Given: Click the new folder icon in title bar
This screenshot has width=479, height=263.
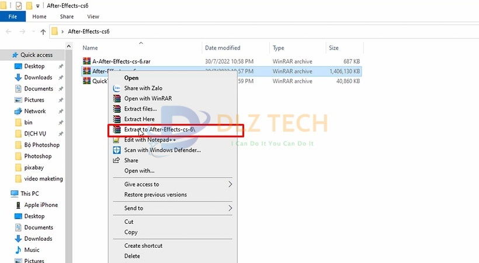Looking at the screenshot, I should 29,5.
